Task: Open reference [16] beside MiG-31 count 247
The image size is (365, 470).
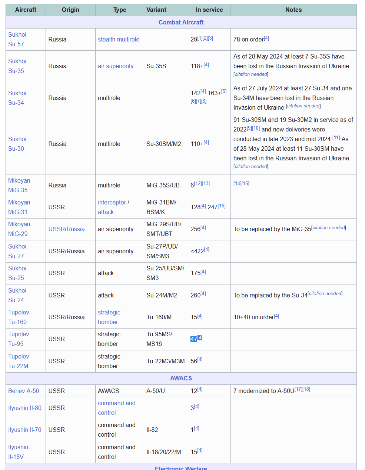Action: point(222,206)
